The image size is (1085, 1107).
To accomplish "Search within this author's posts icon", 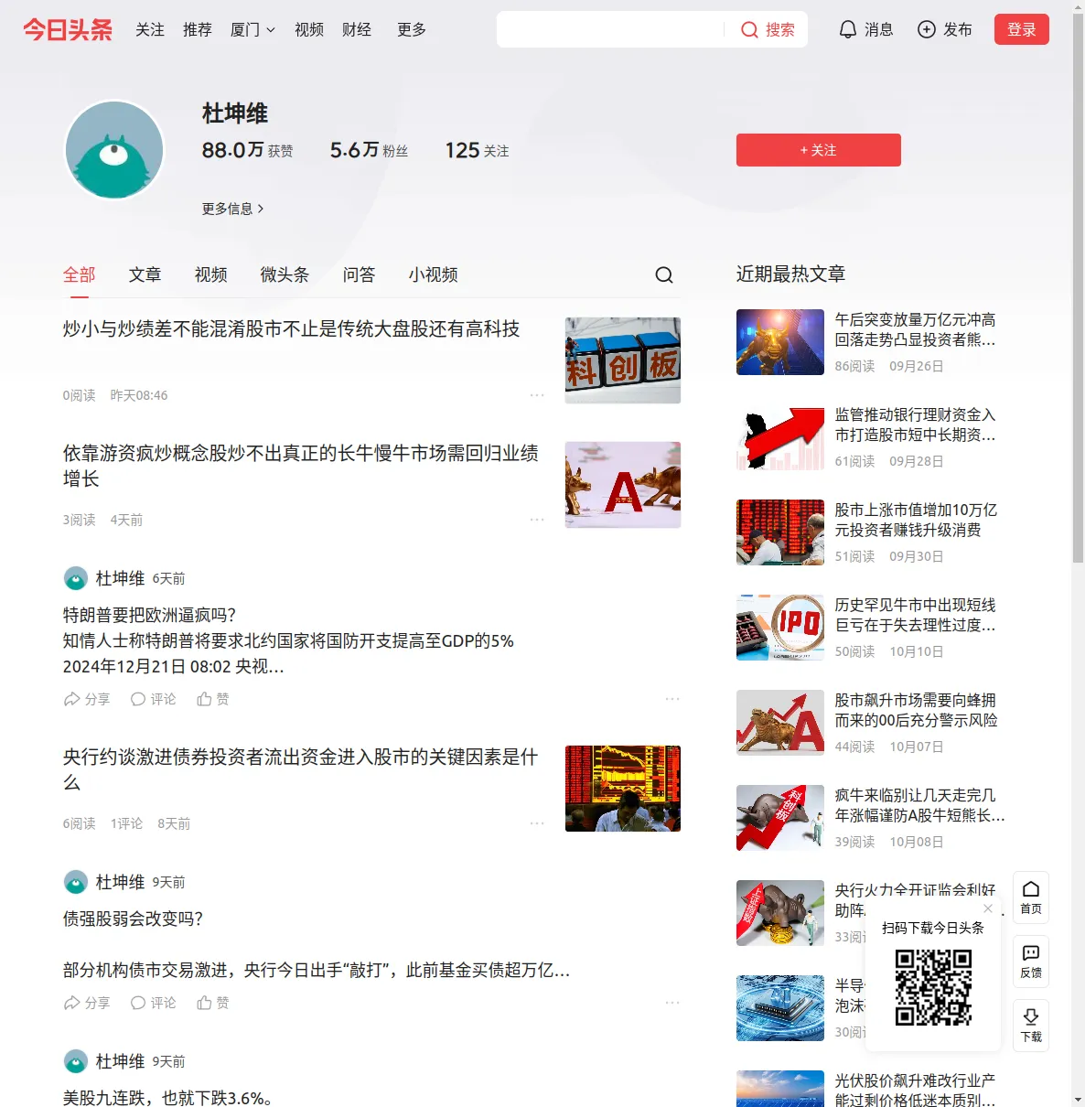I will [664, 274].
